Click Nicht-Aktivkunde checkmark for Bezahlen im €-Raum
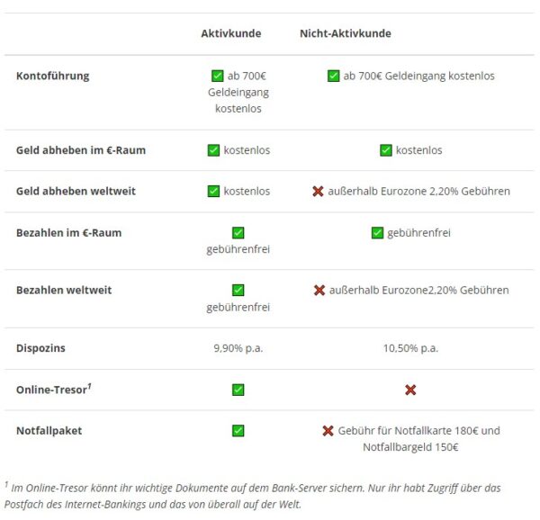Viewport: 540px width, 520px height. click(x=377, y=233)
